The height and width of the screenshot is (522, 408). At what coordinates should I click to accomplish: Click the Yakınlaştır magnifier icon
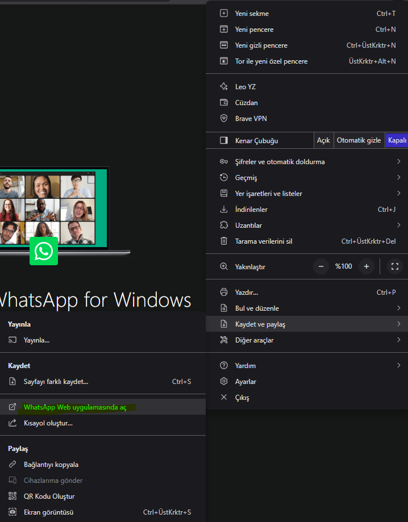pyautogui.click(x=224, y=266)
